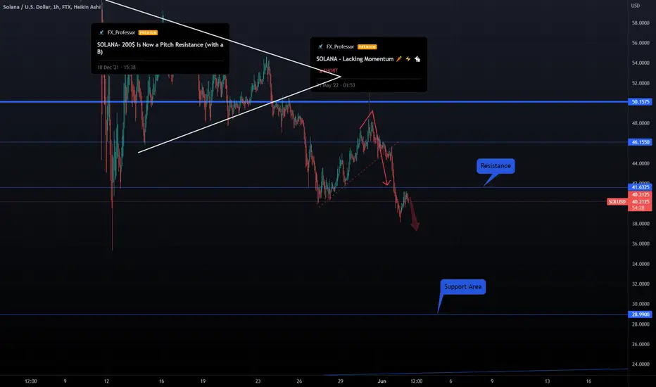Click the red SOLUSD symbol label
The height and width of the screenshot is (387, 656).
pyautogui.click(x=617, y=202)
